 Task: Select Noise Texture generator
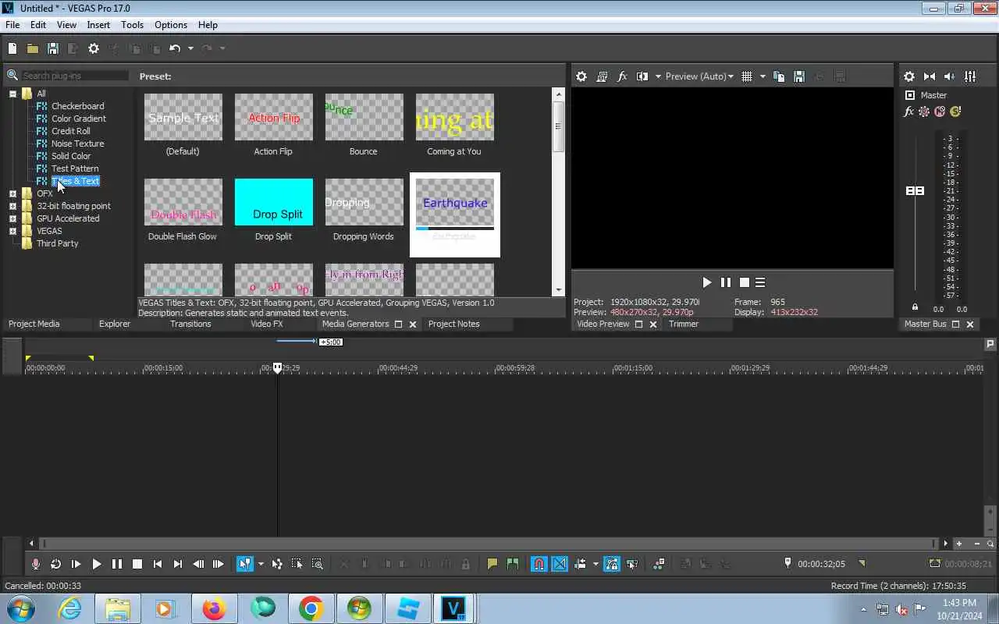(x=77, y=144)
